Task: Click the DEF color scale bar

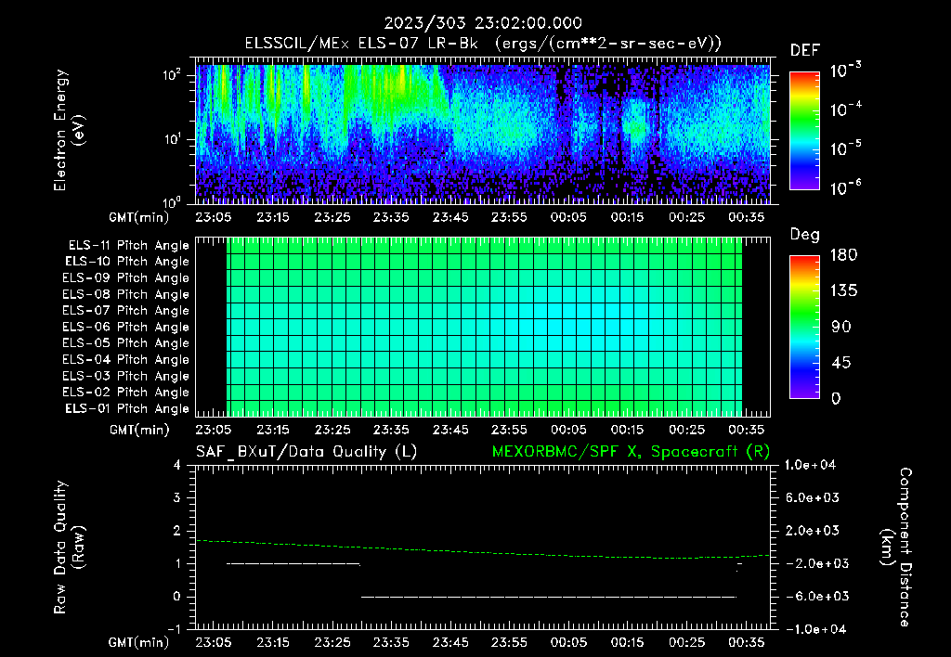Action: [x=804, y=130]
